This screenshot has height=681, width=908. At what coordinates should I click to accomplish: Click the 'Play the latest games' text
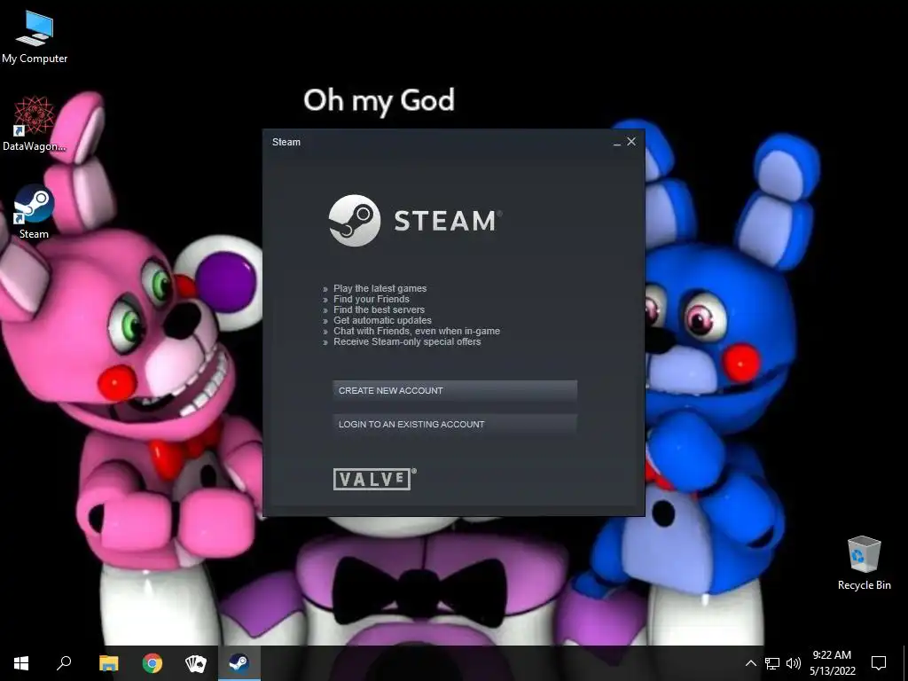click(380, 288)
